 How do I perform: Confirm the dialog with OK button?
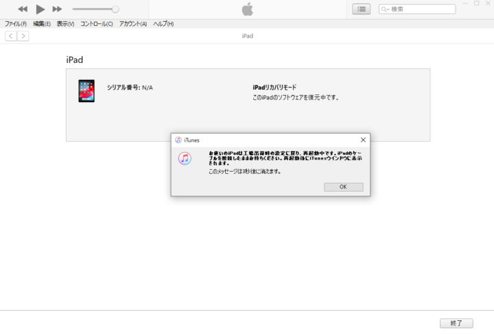click(344, 187)
